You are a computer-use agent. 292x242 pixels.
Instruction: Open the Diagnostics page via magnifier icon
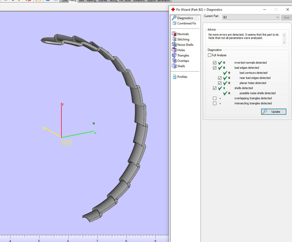pos(174,18)
